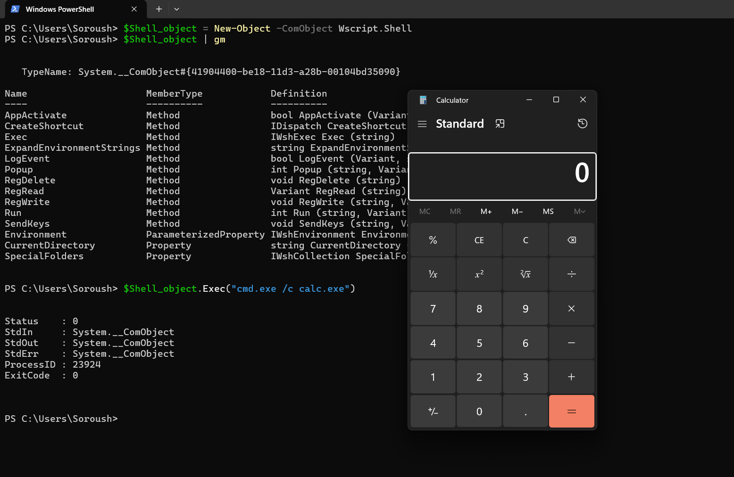Click the MC memory clear button
734x477 pixels.
point(425,212)
